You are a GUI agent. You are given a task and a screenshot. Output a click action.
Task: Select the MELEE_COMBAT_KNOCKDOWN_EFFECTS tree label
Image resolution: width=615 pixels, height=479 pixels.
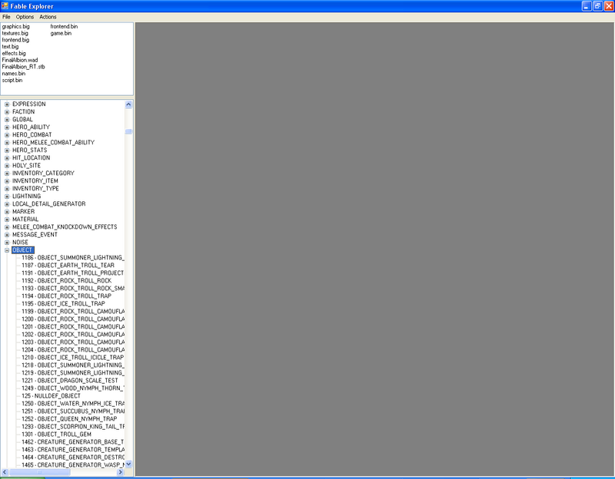pyautogui.click(x=65, y=227)
